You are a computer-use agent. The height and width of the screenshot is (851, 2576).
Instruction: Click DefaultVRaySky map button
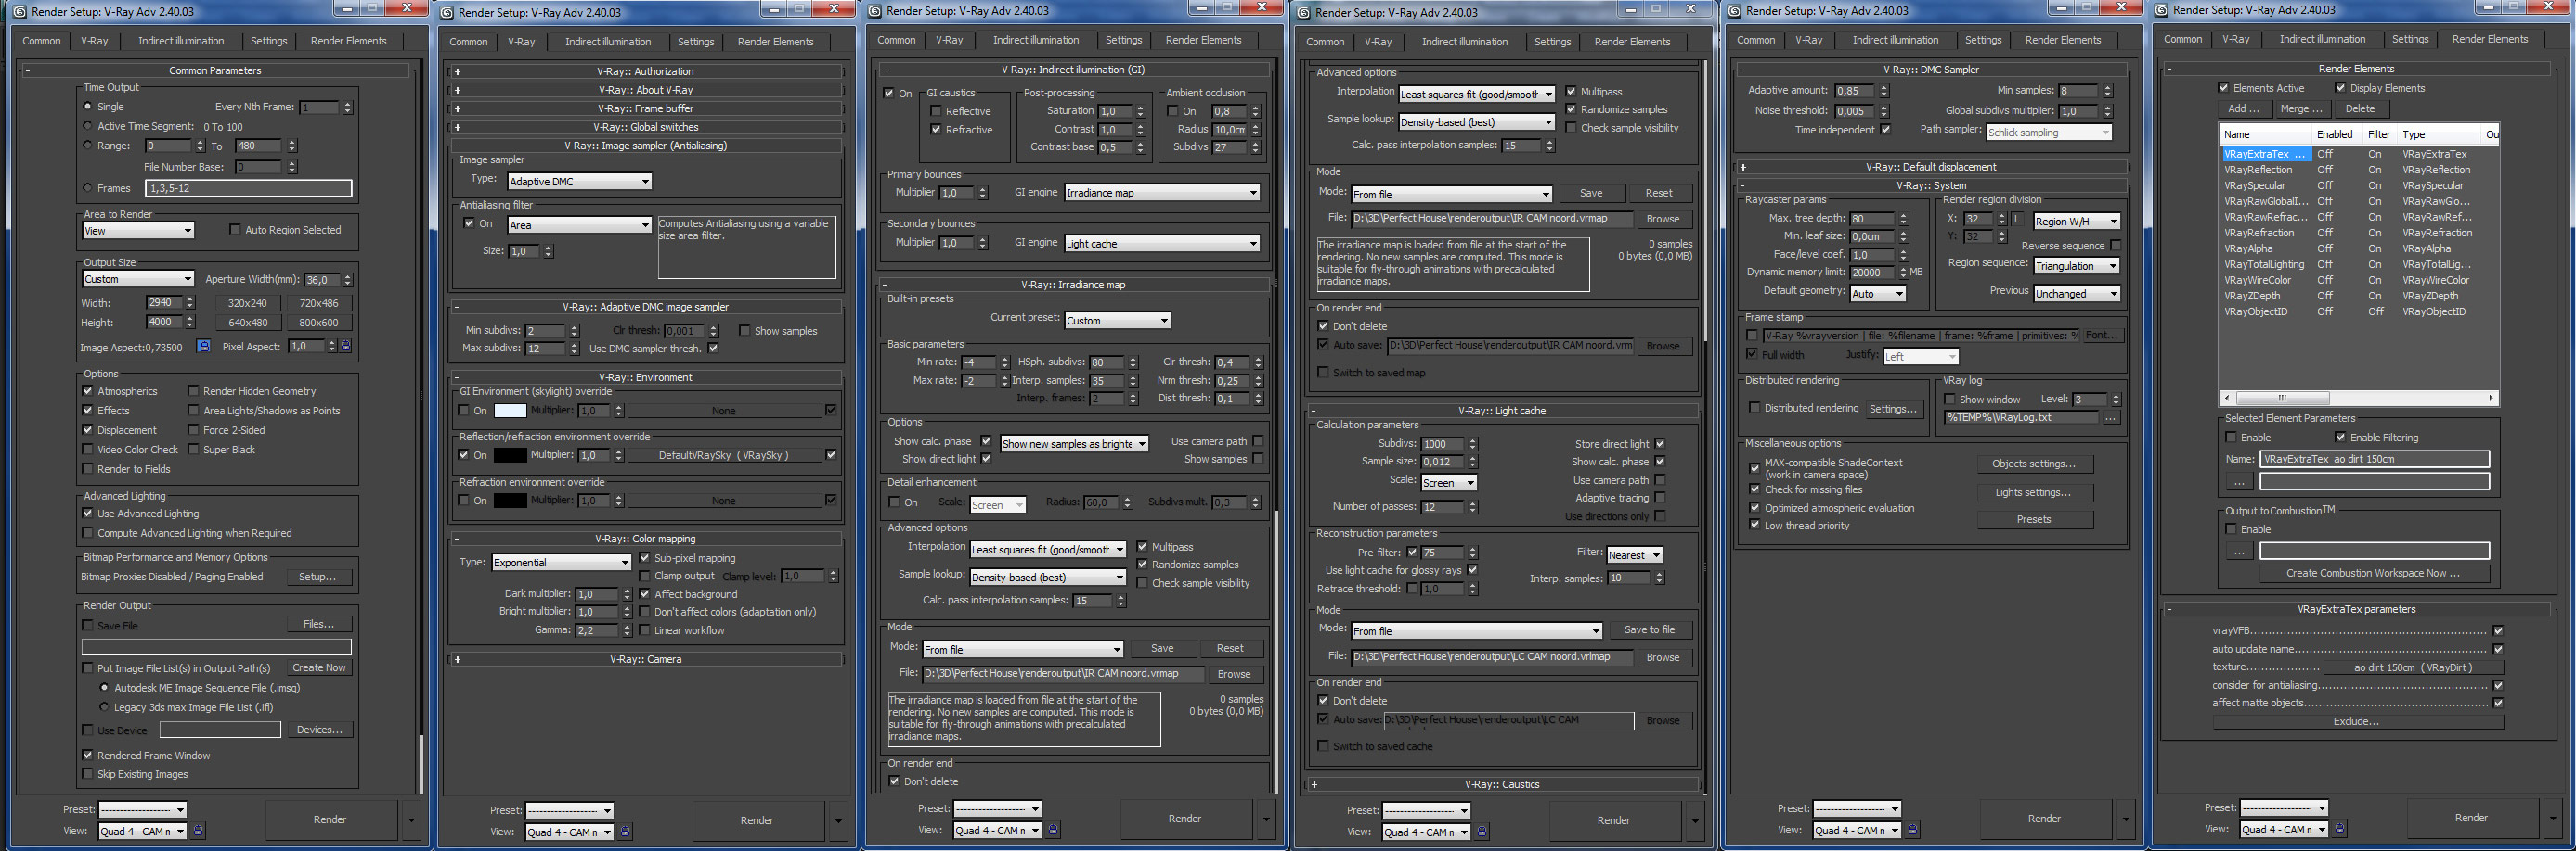pos(724,455)
